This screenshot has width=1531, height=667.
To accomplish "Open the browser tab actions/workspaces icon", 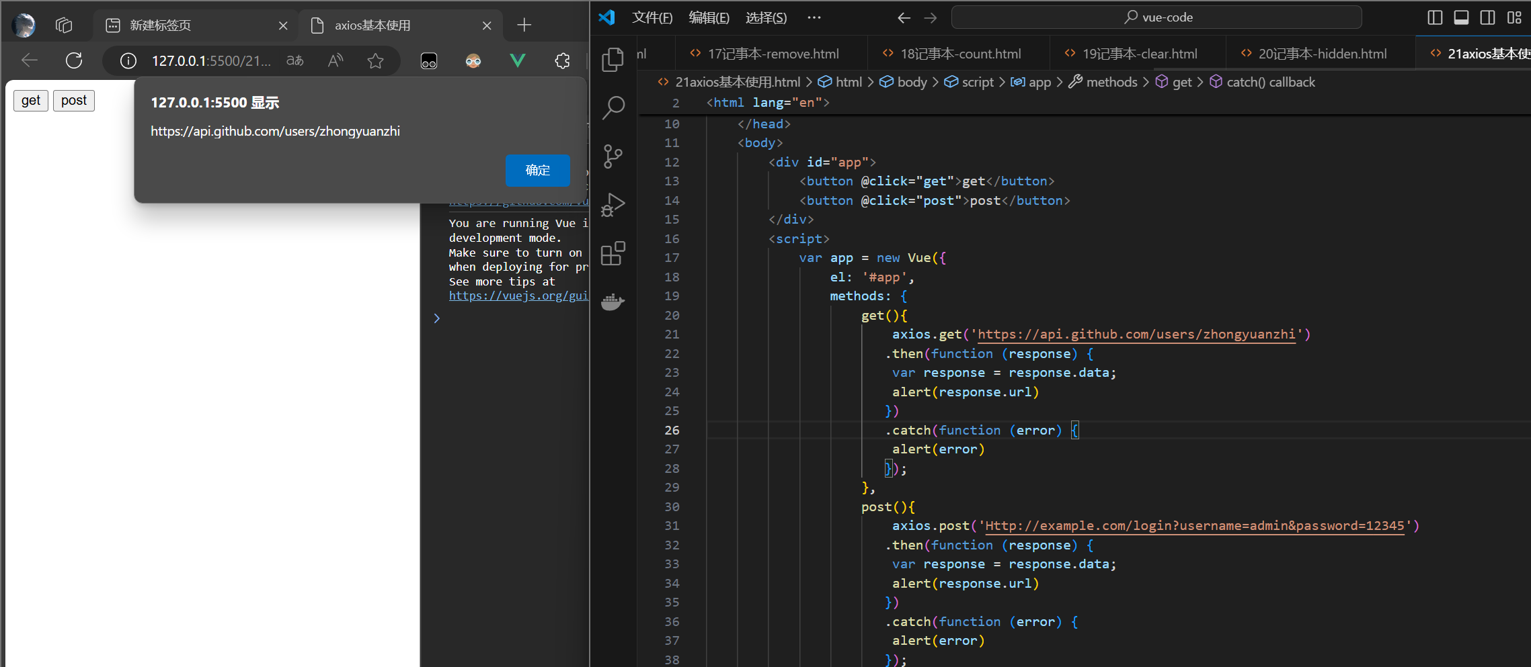I will 64,26.
